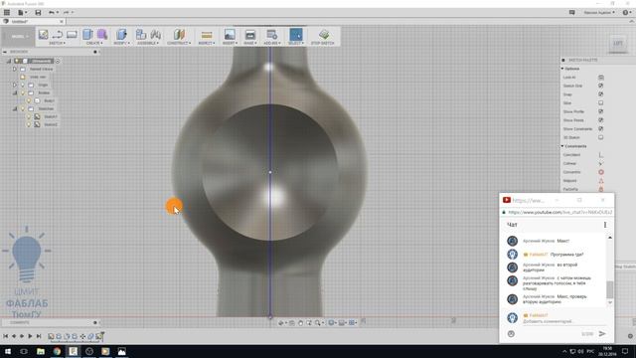Click the Insert image icon

[230, 35]
